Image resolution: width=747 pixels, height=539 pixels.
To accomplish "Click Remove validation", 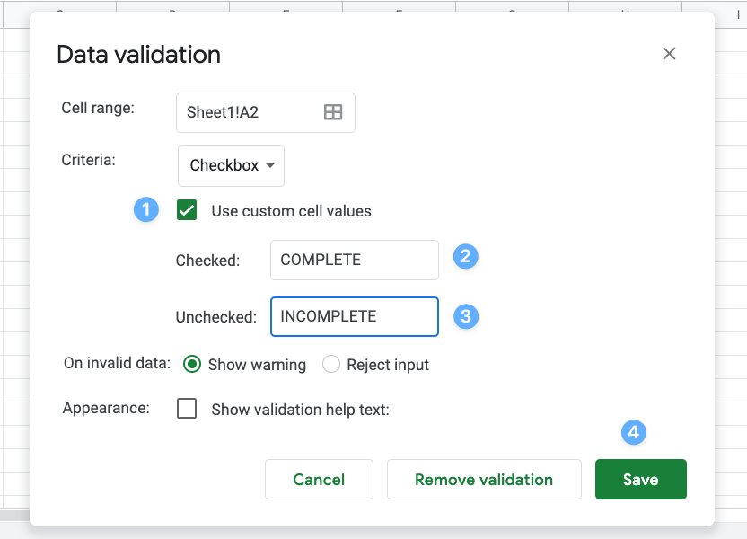I will tap(484, 479).
